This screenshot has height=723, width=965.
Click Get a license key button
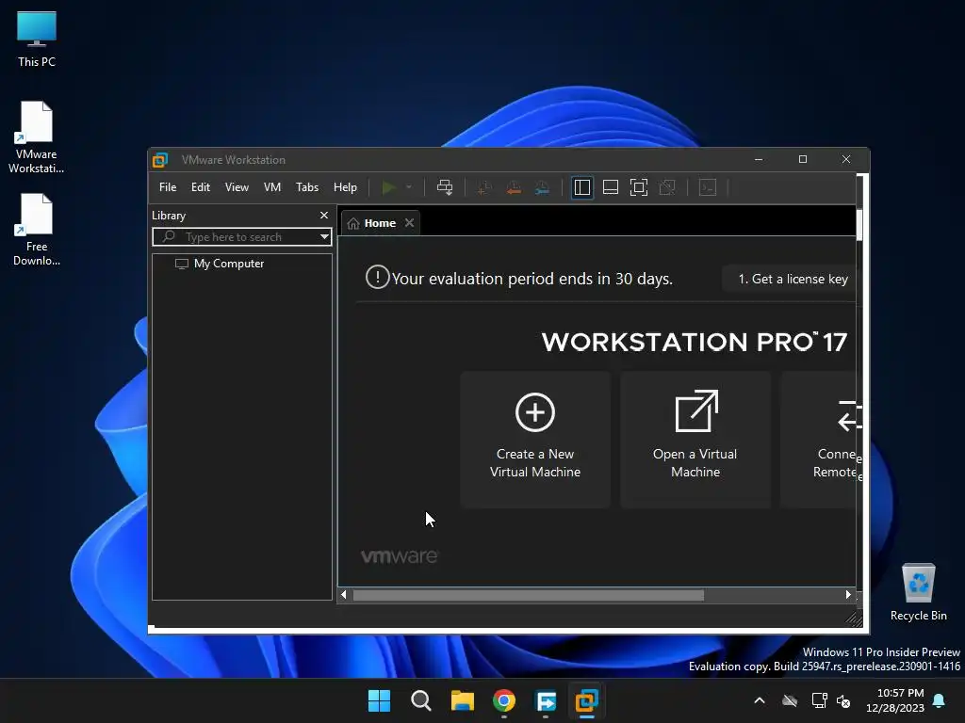click(x=792, y=279)
